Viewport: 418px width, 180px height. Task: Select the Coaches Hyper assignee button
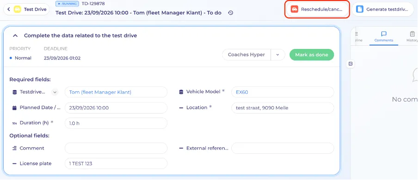pos(246,54)
